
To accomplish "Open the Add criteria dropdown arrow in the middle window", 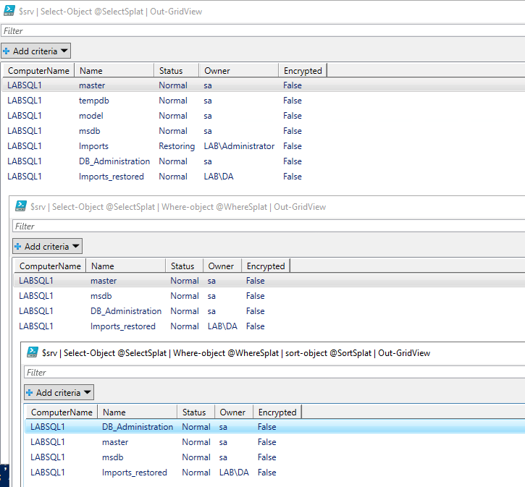I will [x=75, y=247].
